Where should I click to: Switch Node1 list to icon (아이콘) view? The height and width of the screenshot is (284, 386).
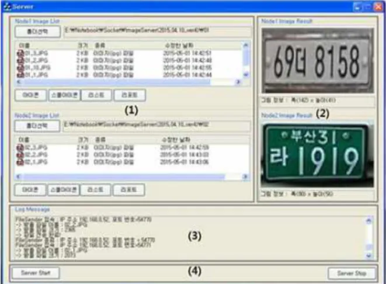point(30,95)
